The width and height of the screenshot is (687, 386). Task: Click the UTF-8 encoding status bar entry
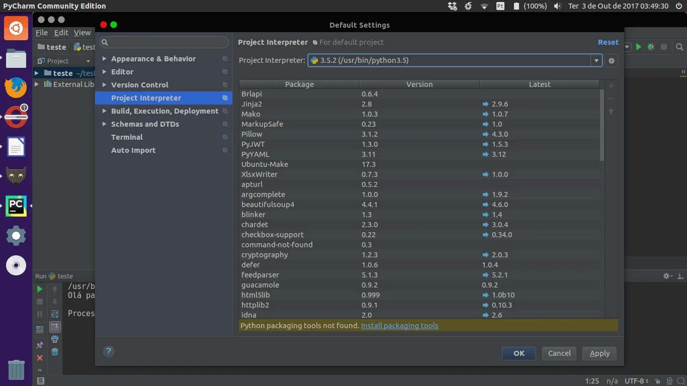(x=636, y=381)
